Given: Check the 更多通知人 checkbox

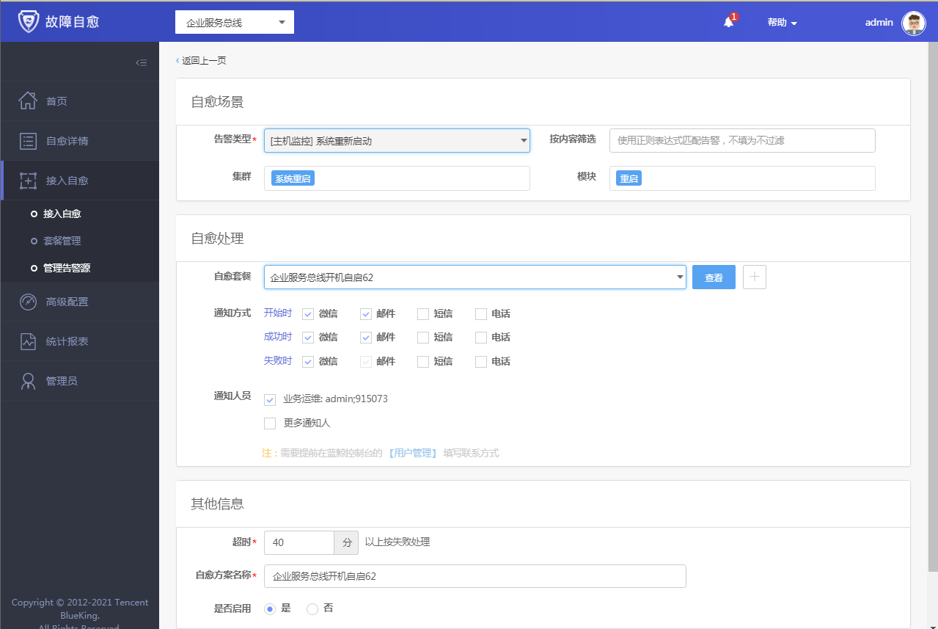Looking at the screenshot, I should click(270, 423).
